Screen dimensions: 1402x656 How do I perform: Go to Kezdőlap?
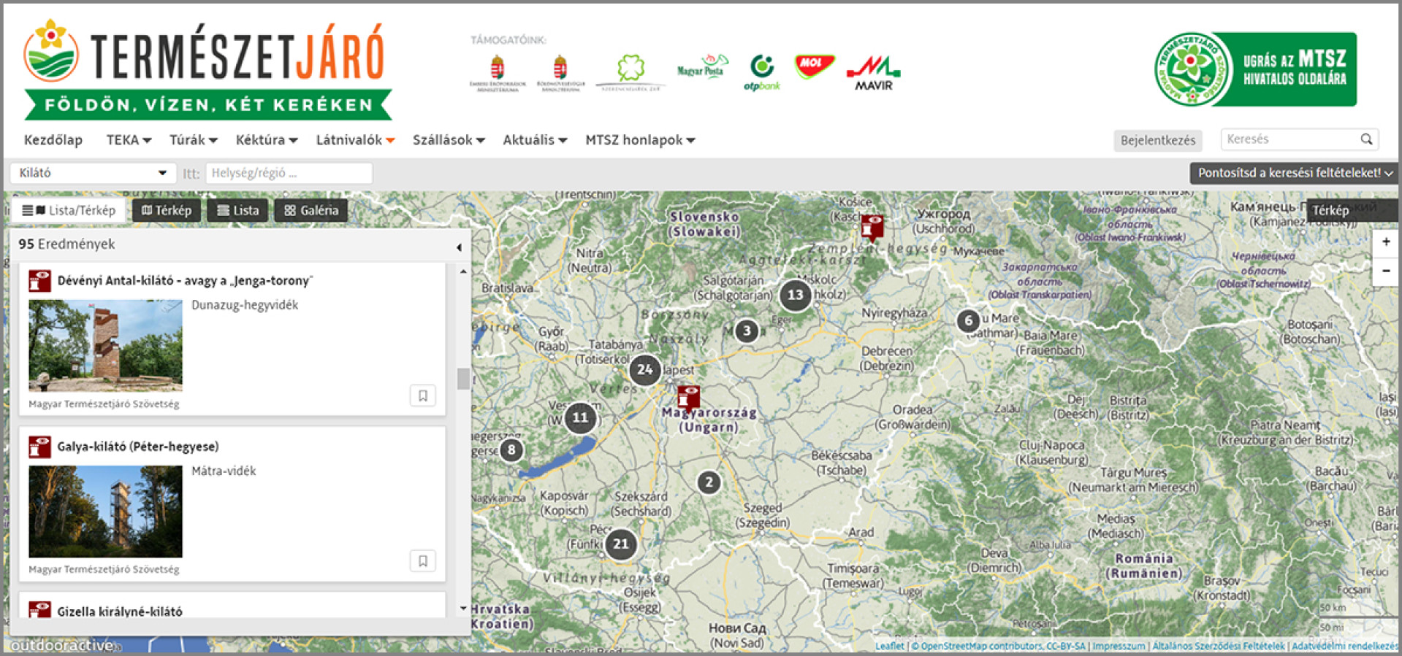53,139
